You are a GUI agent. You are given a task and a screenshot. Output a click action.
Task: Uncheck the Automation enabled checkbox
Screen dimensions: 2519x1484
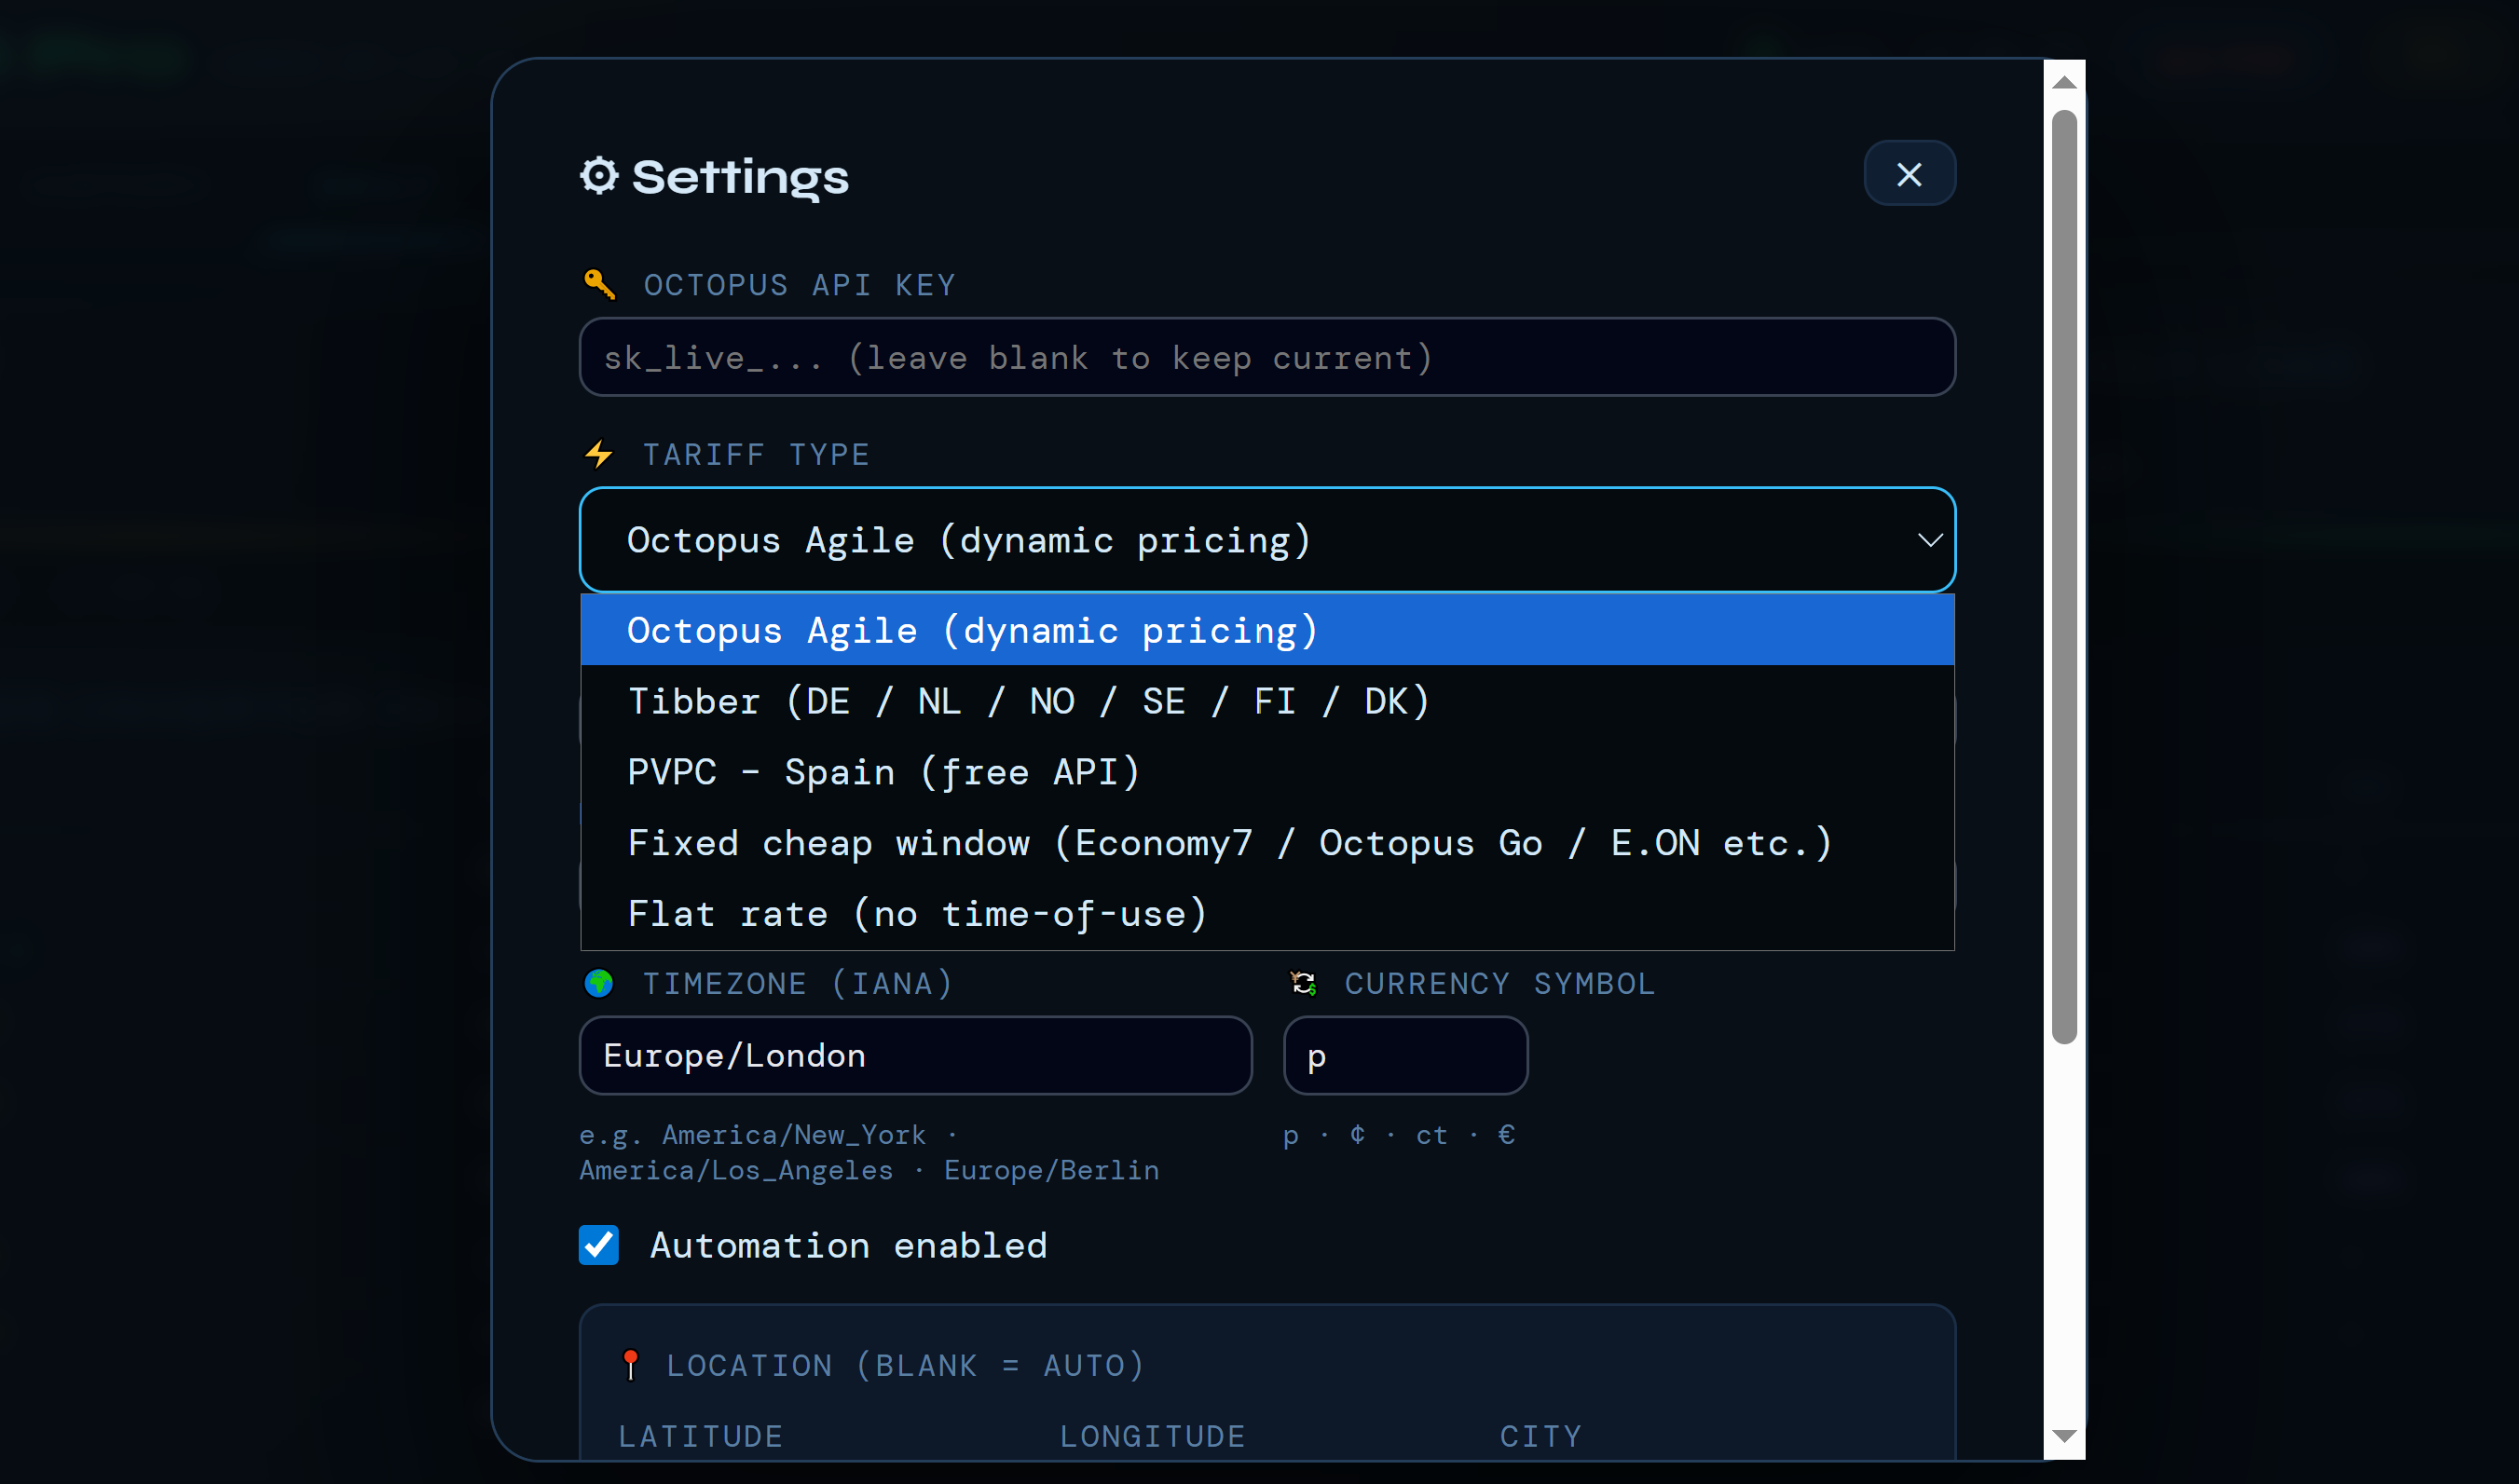click(599, 1245)
